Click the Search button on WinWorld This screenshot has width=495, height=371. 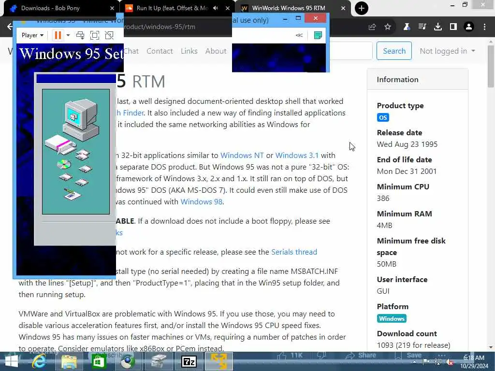coord(394,51)
